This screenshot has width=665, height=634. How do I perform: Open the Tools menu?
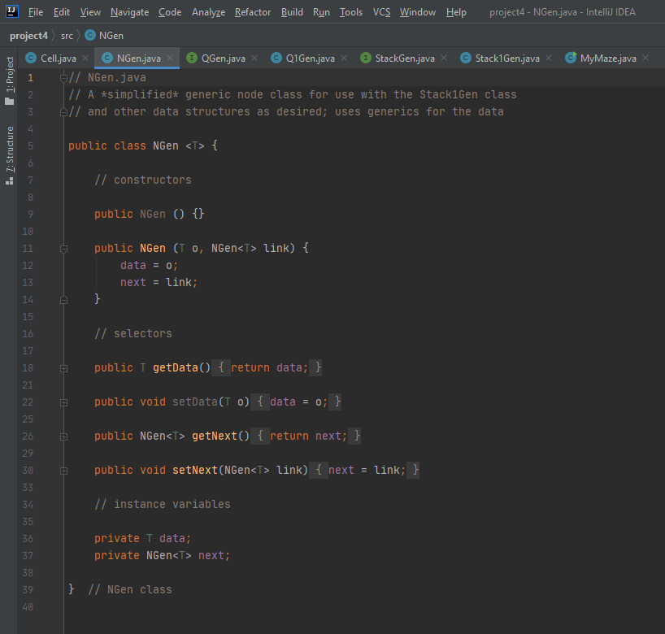point(350,12)
